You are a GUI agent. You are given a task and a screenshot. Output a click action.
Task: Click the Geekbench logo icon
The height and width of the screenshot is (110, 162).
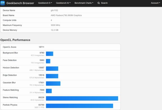2,3
